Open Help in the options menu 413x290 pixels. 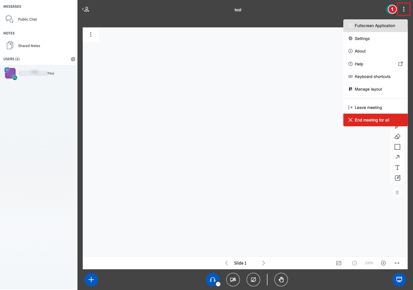pos(376,64)
